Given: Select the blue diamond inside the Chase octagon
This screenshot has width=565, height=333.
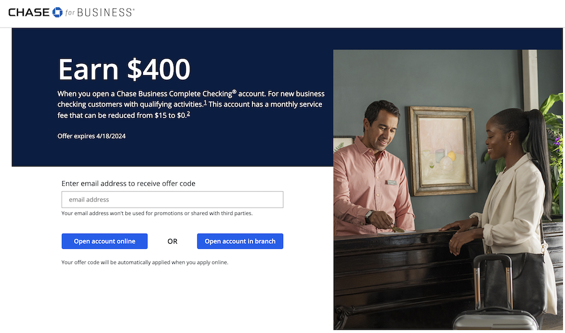Looking at the screenshot, I should click(56, 12).
